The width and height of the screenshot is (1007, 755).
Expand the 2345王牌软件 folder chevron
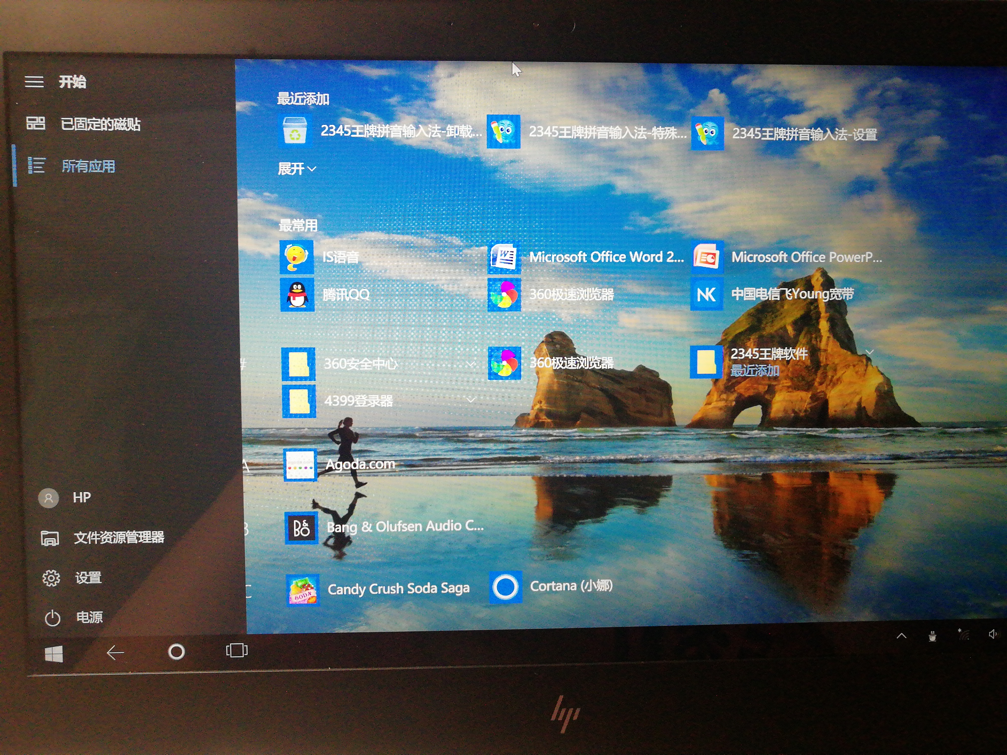coord(869,352)
